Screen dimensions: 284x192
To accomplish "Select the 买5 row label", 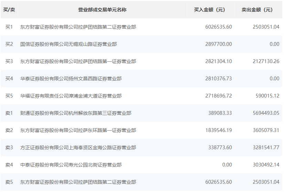I will (9, 96).
